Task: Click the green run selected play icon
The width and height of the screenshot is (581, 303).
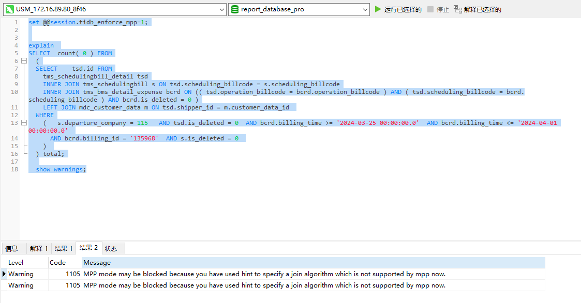Action: tap(378, 9)
